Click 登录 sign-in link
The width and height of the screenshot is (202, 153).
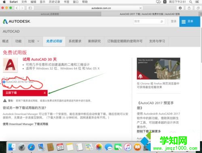pos(174,21)
